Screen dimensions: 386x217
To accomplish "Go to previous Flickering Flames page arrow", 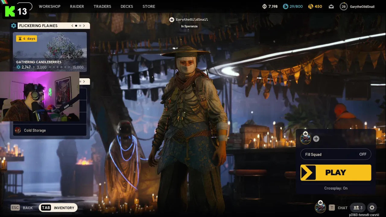I will [72, 26].
